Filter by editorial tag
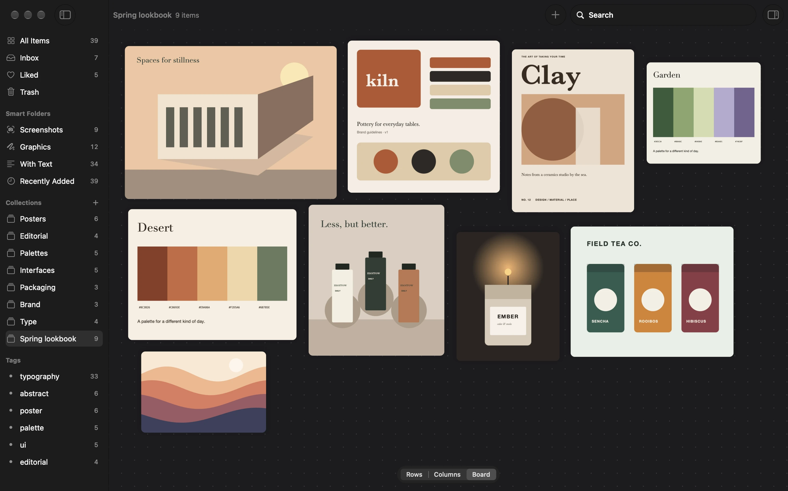 click(x=54, y=462)
